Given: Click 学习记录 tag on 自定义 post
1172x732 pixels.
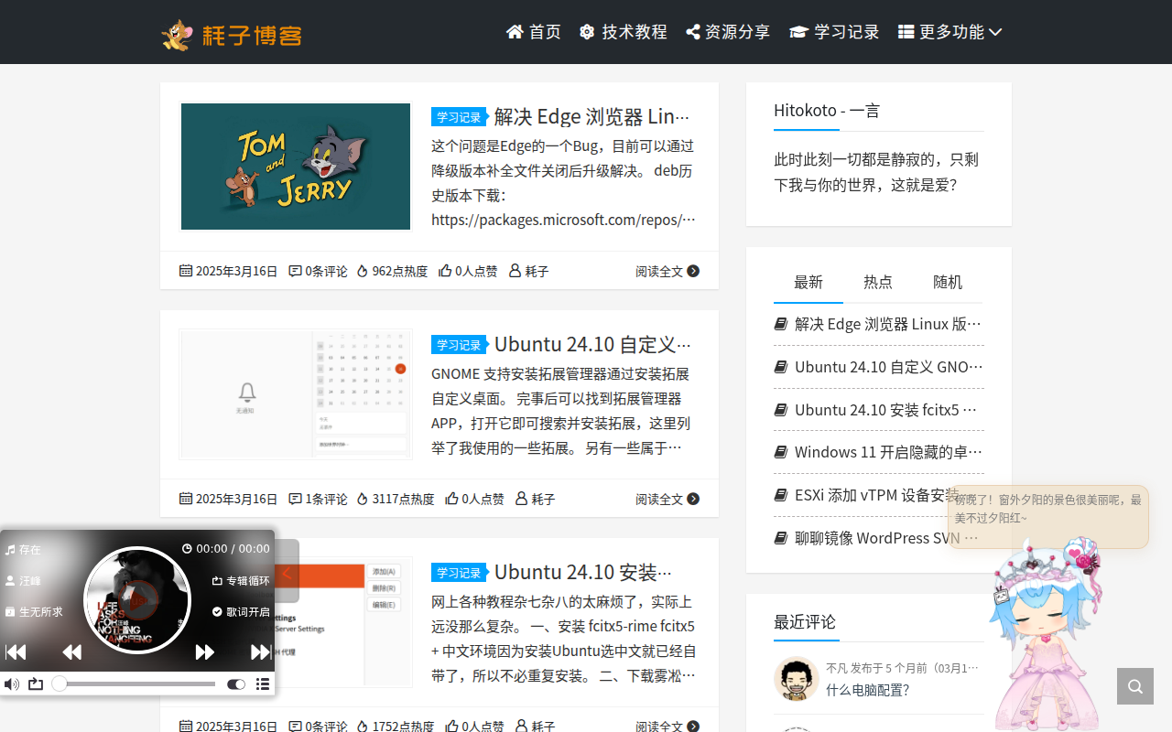Looking at the screenshot, I should pyautogui.click(x=459, y=345).
